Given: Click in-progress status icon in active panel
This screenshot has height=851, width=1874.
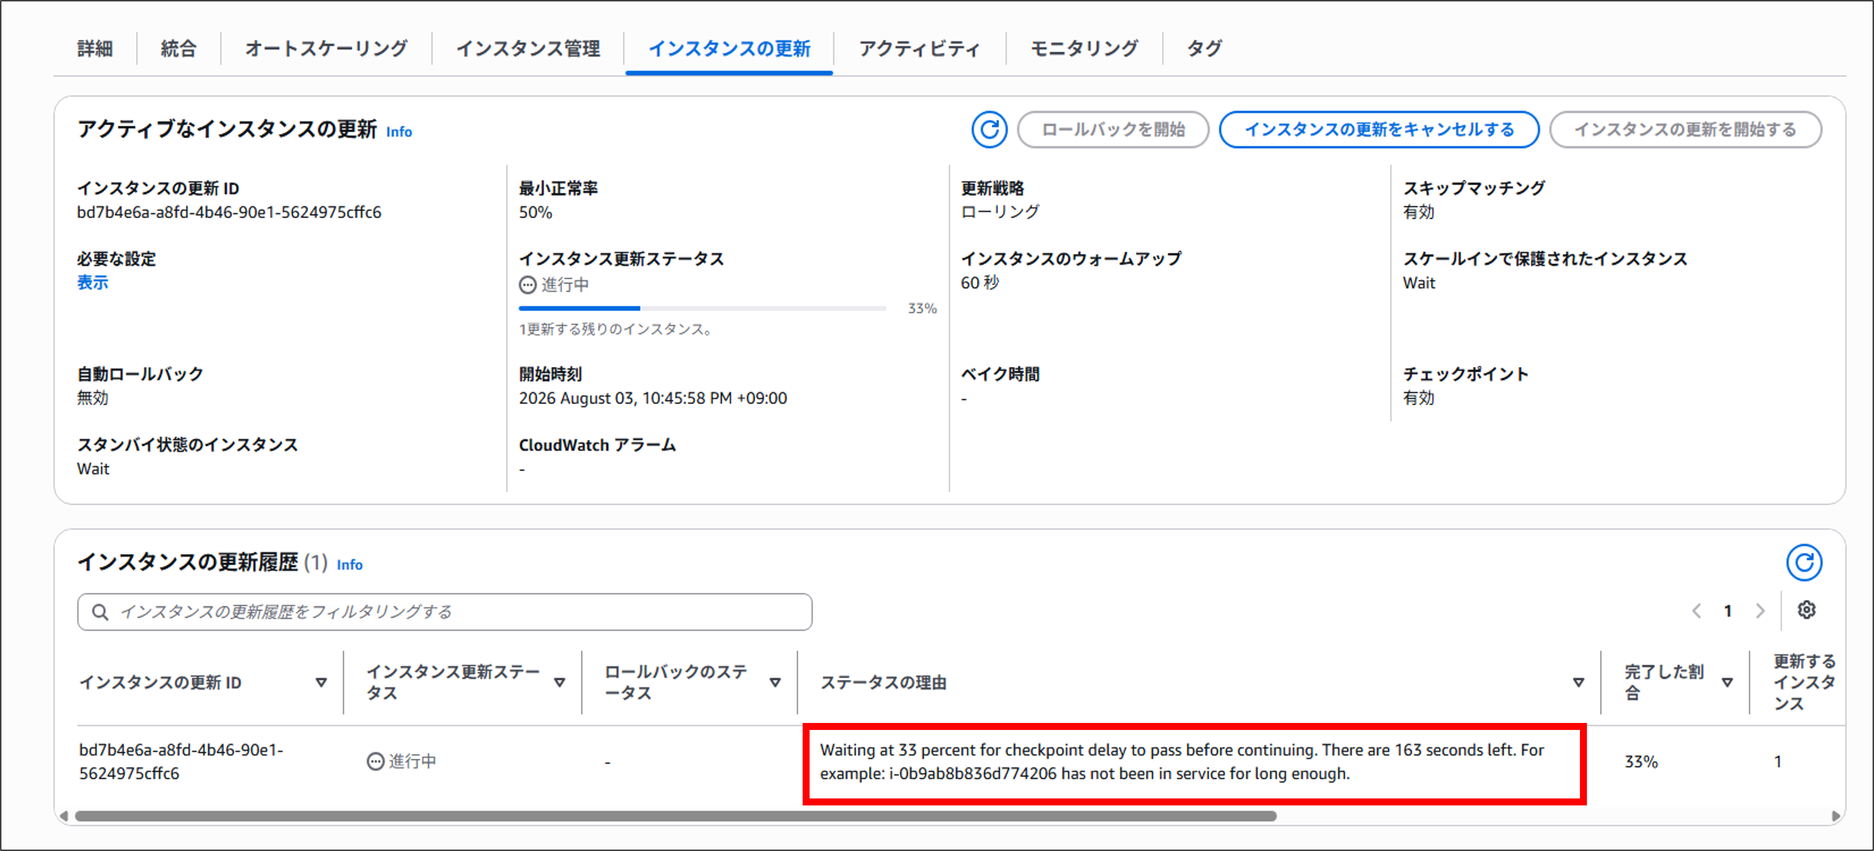Looking at the screenshot, I should pyautogui.click(x=528, y=285).
